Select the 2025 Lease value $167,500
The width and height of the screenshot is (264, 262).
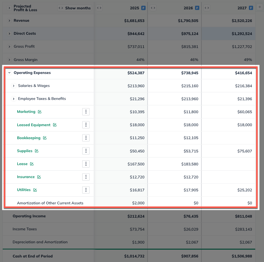pos(136,164)
